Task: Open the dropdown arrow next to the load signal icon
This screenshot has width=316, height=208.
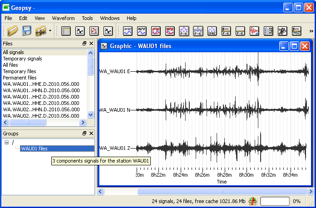Action: pyautogui.click(x=49, y=31)
